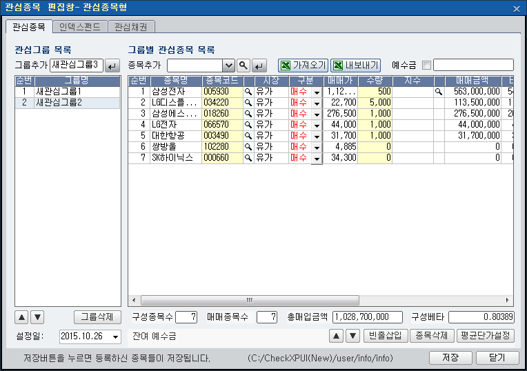Image resolution: width=527 pixels, height=371 pixels.
Task: Click the 닫기 close button
Action: [x=497, y=358]
